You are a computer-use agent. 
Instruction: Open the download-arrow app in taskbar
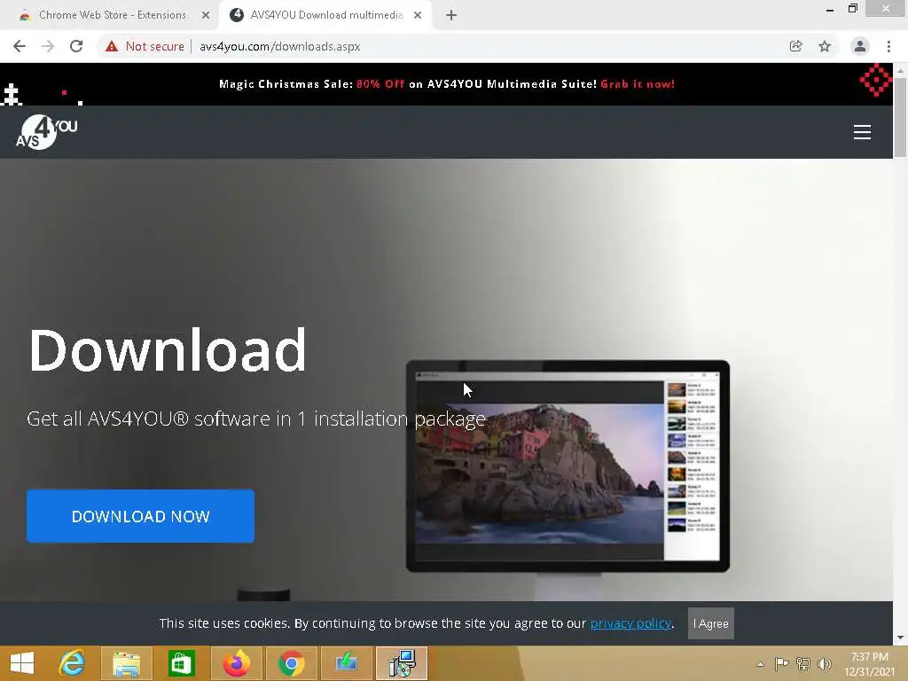(347, 663)
